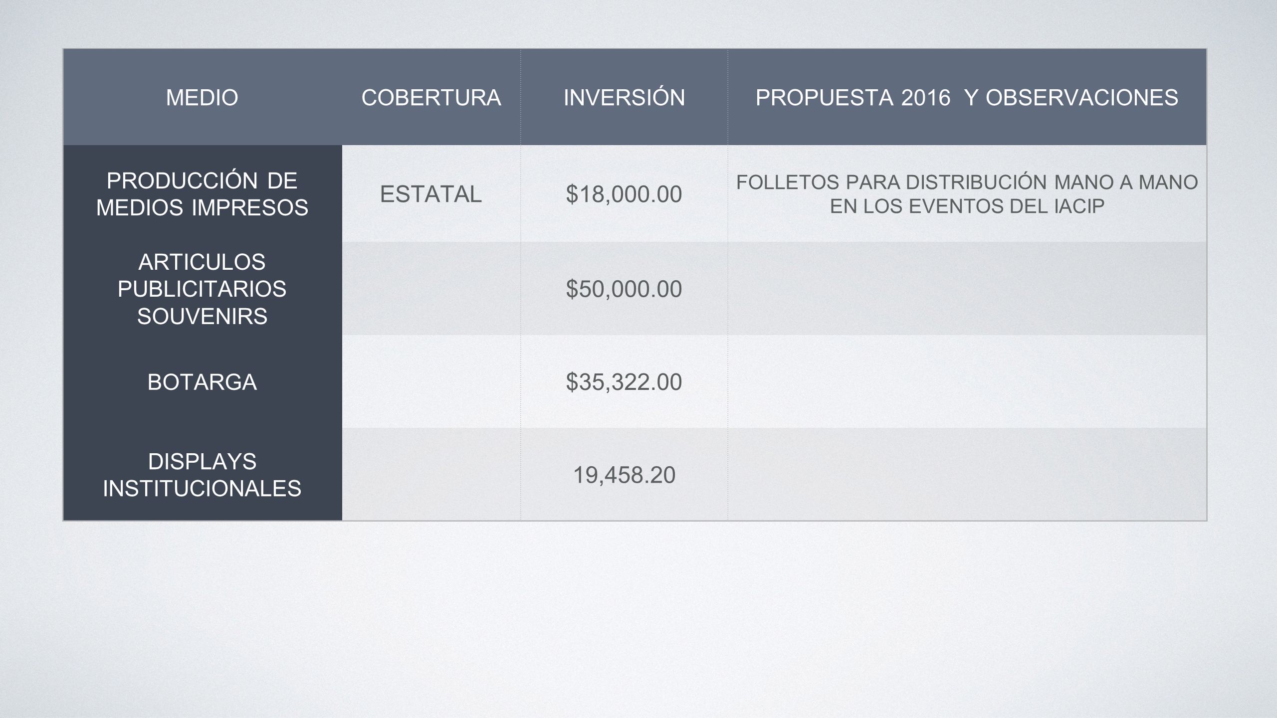Select empty coverage cell in DISPLAYS row
The height and width of the screenshot is (718, 1277).
tap(431, 474)
